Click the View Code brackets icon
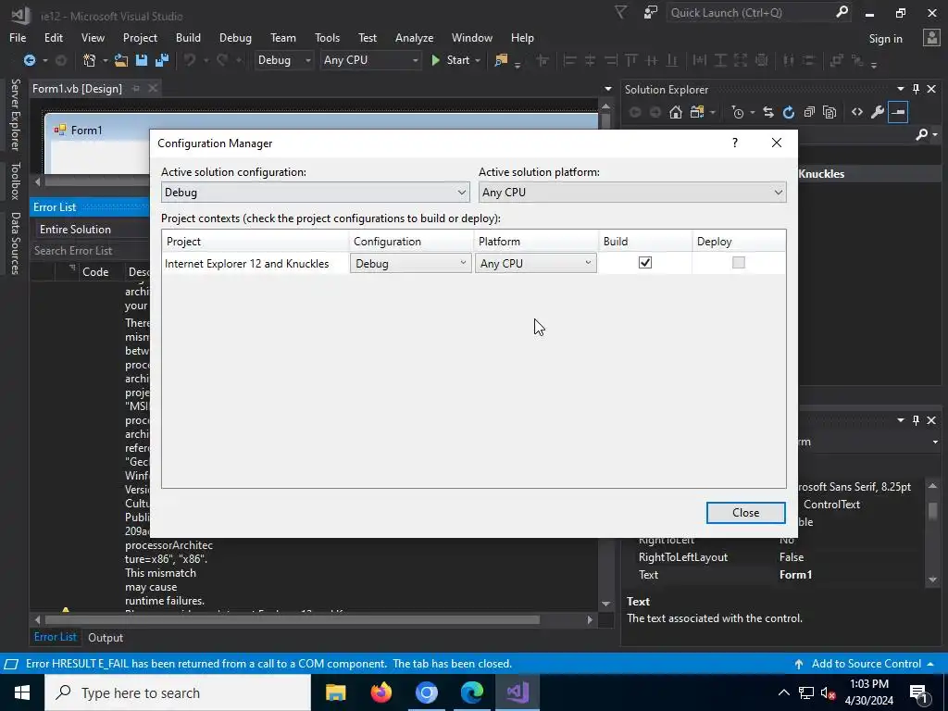Screen dimensions: 948x711 pyautogui.click(x=857, y=112)
